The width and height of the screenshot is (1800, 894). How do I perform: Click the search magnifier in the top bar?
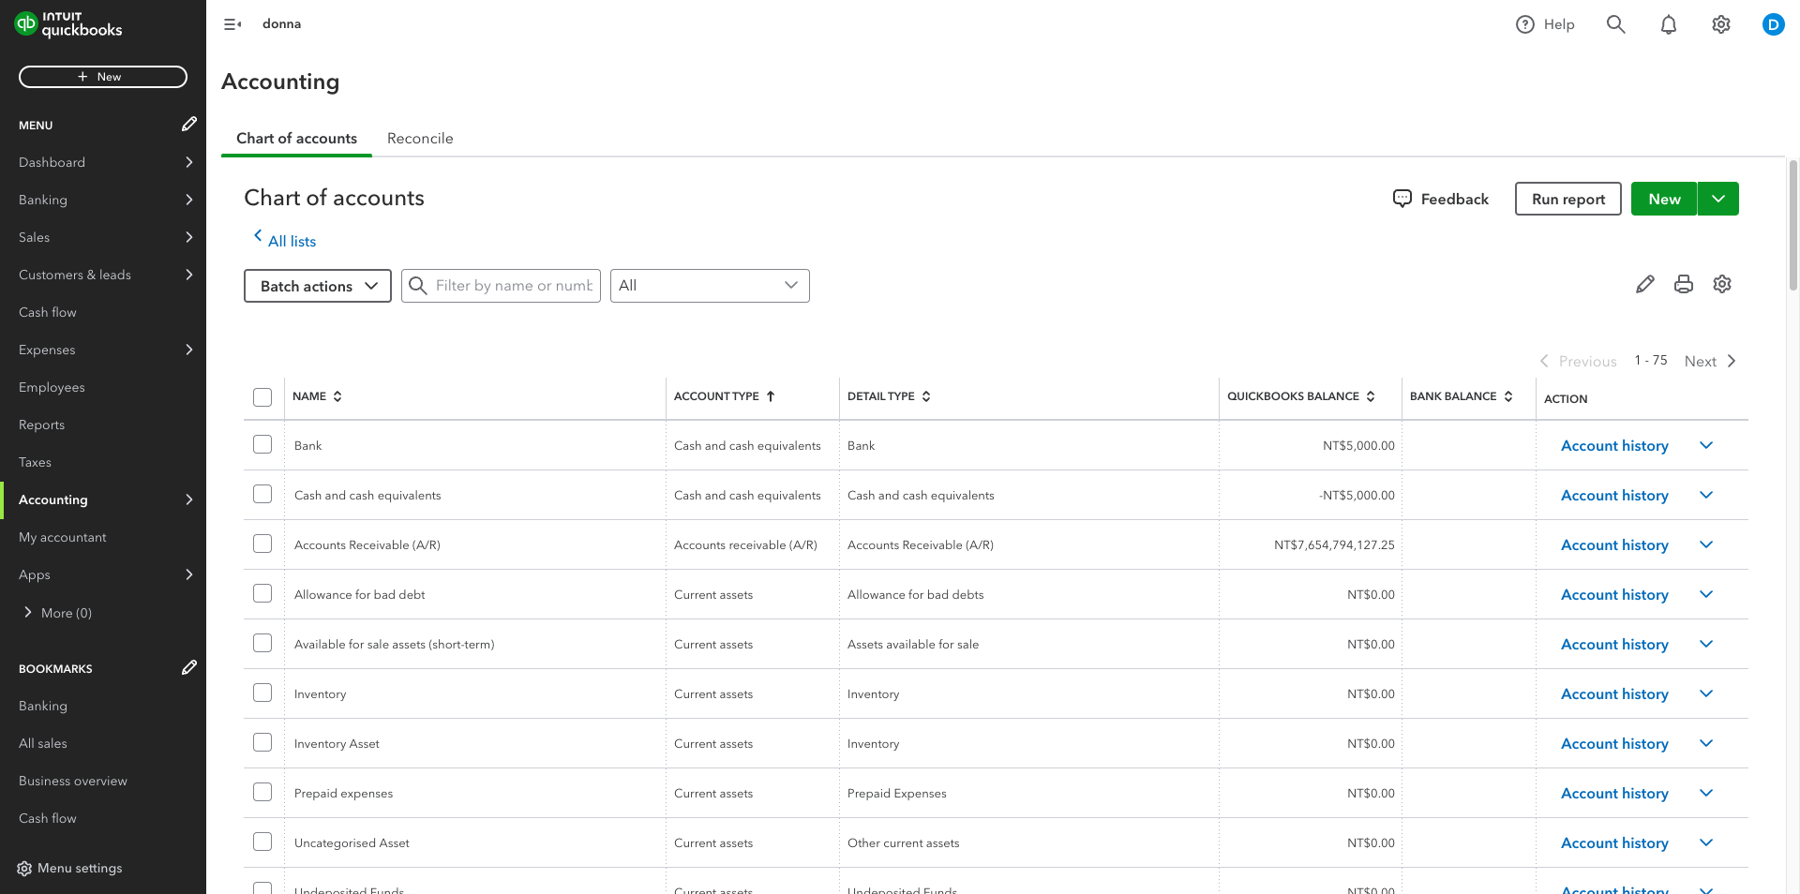1616,24
